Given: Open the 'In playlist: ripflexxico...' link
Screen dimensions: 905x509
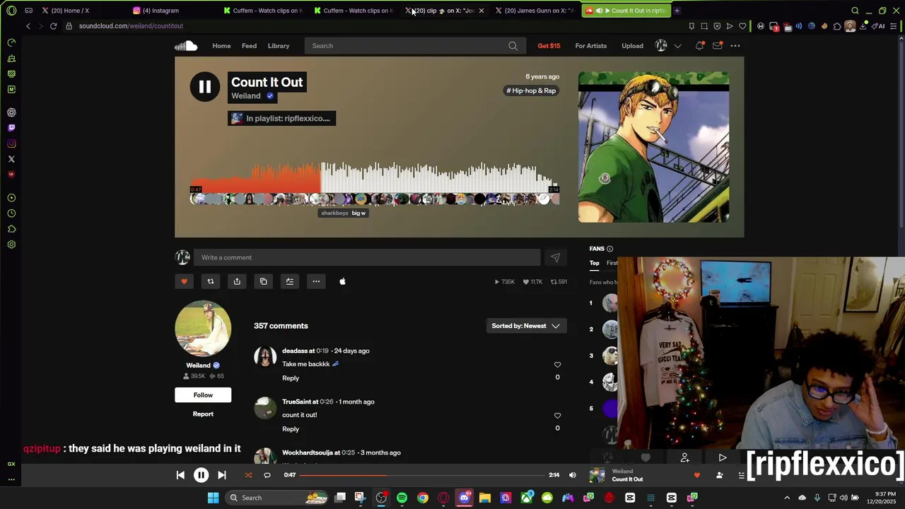Looking at the screenshot, I should point(281,118).
